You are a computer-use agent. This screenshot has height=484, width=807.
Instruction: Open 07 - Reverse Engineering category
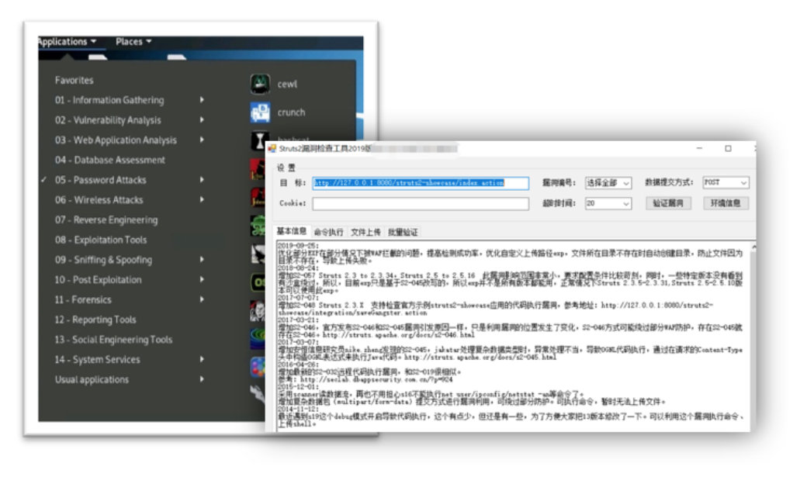tap(106, 220)
